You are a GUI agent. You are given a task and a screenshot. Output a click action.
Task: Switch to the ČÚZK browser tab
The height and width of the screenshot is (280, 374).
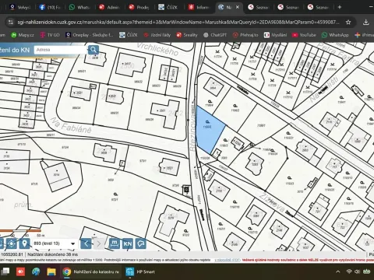(x=169, y=7)
